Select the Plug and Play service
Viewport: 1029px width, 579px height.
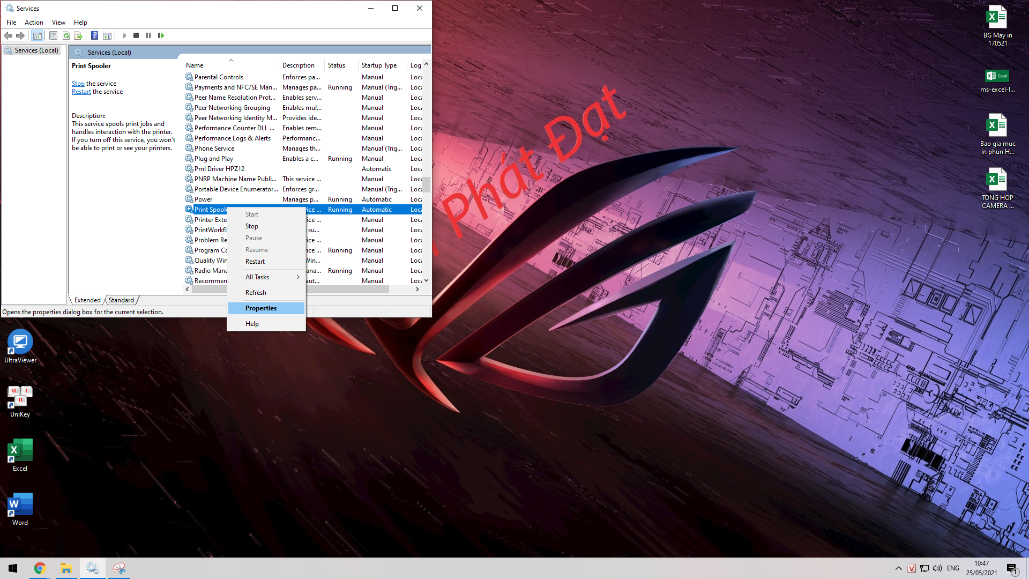click(x=303, y=159)
